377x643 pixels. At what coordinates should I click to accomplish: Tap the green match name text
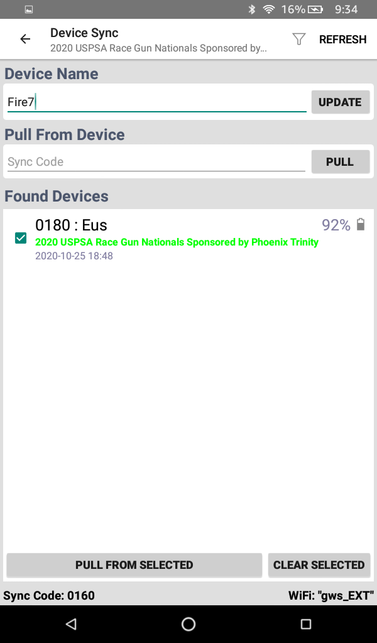coord(177,242)
